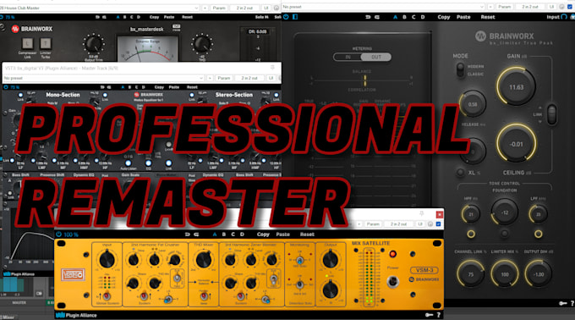This screenshot has height=320, width=575.
Task: Click the pin icon in VSM-3 window title
Action: 422,213
